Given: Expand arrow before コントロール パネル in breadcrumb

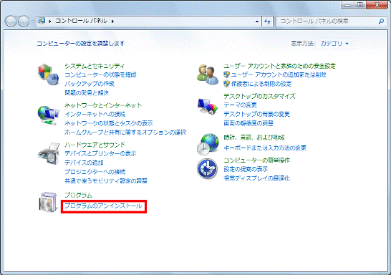Looking at the screenshot, I should 50,21.
